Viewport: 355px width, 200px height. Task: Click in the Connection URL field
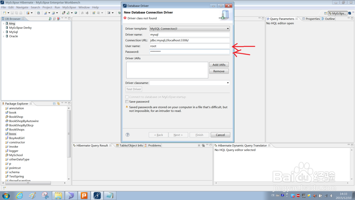point(190,40)
